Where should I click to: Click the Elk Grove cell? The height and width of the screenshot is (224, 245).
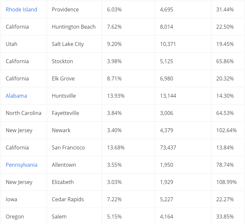(x=63, y=78)
